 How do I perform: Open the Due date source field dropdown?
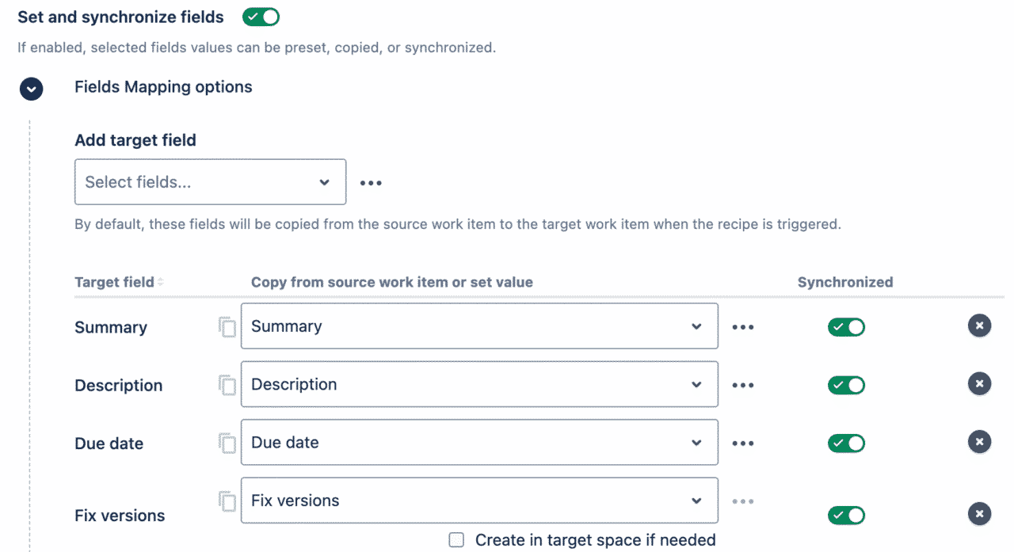479,442
